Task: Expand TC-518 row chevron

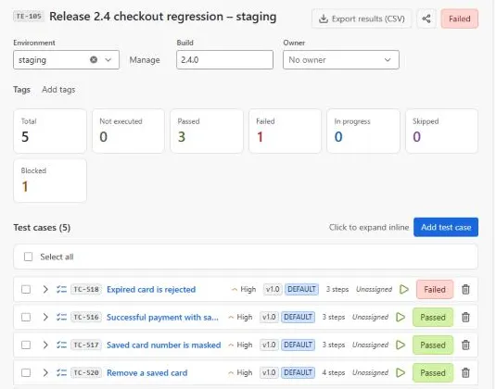Action: pyautogui.click(x=45, y=289)
